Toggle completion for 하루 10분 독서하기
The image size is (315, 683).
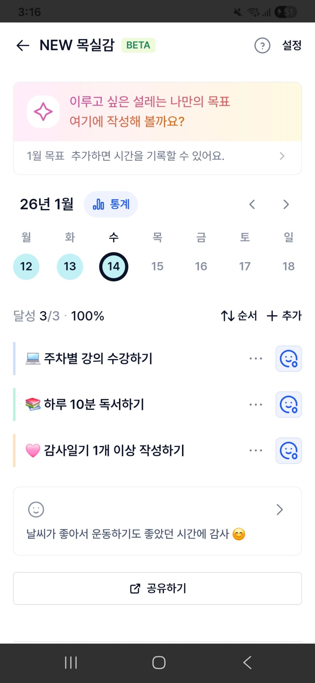[288, 405]
